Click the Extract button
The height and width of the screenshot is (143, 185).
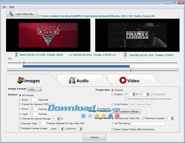click(94, 137)
